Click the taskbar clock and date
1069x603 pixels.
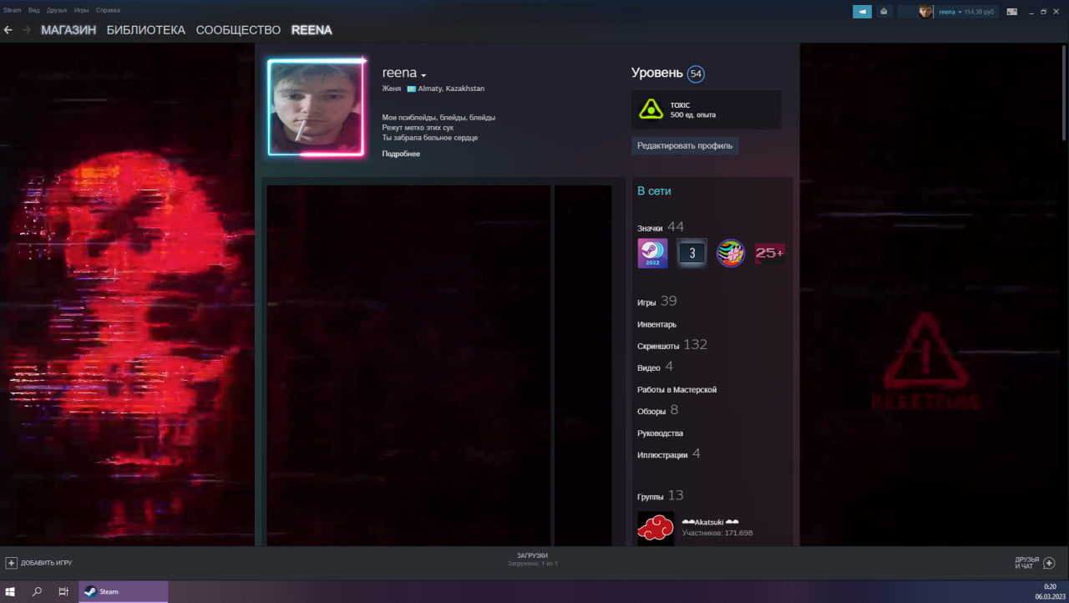pos(1048,591)
